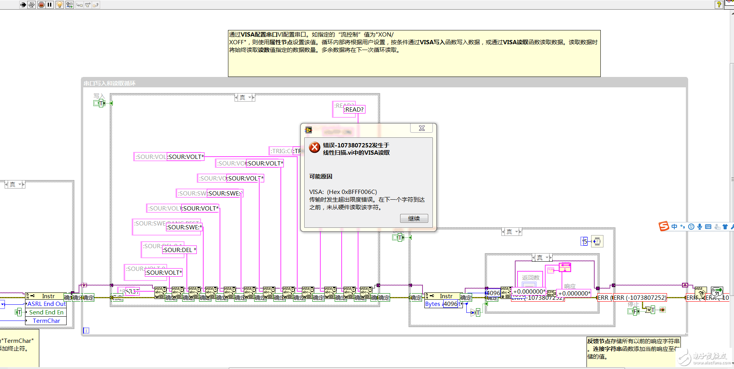This screenshot has width=734, height=369.
Task: Click the :READ? string constant
Action: pos(354,110)
